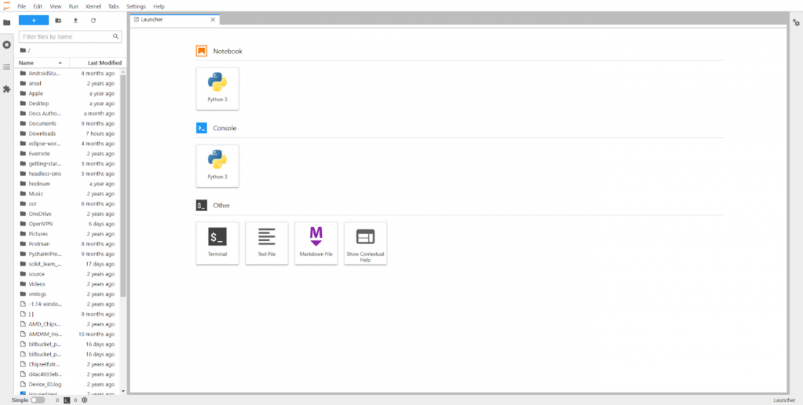Toggle the Simple interface mode switch
Viewport: 803px width, 405px height.
coord(38,400)
